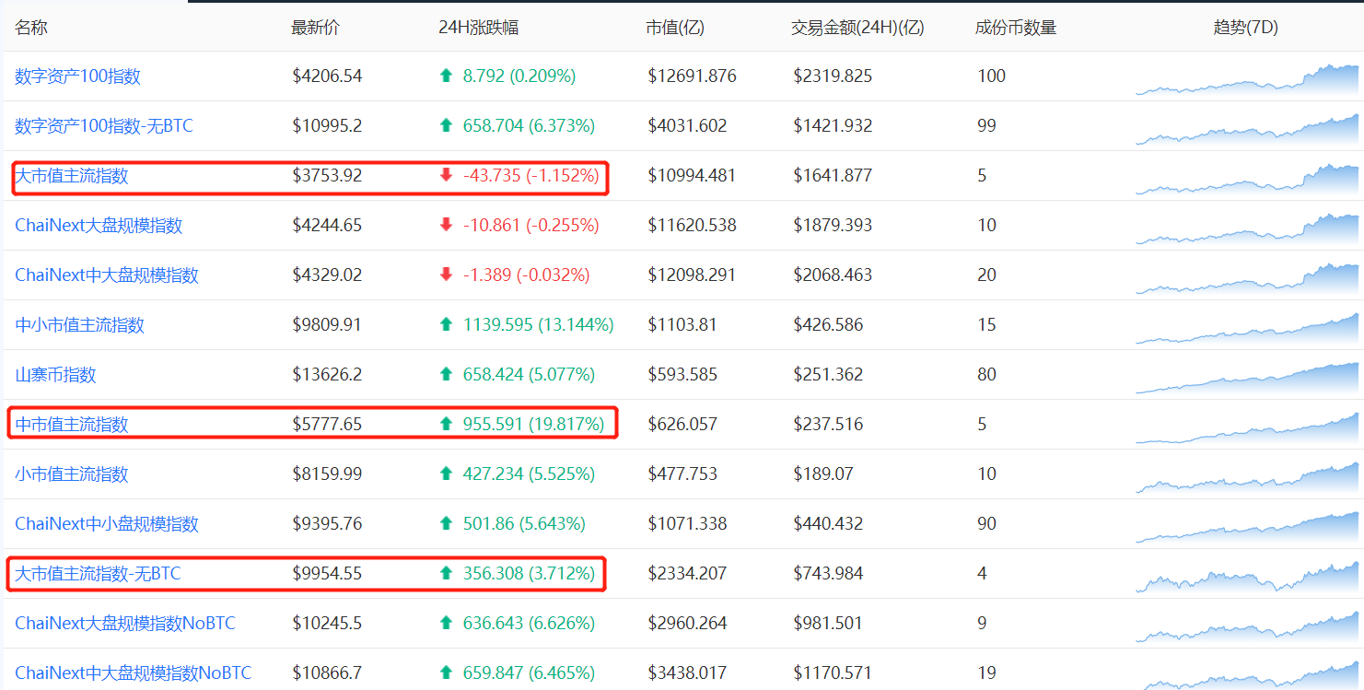Open ChaiNext中大盘规模指数 link

pyautogui.click(x=107, y=275)
